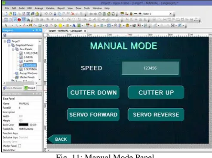Screen dimensions: 212x158
Task: Click the black Back Color swatch
Action: (24, 125)
